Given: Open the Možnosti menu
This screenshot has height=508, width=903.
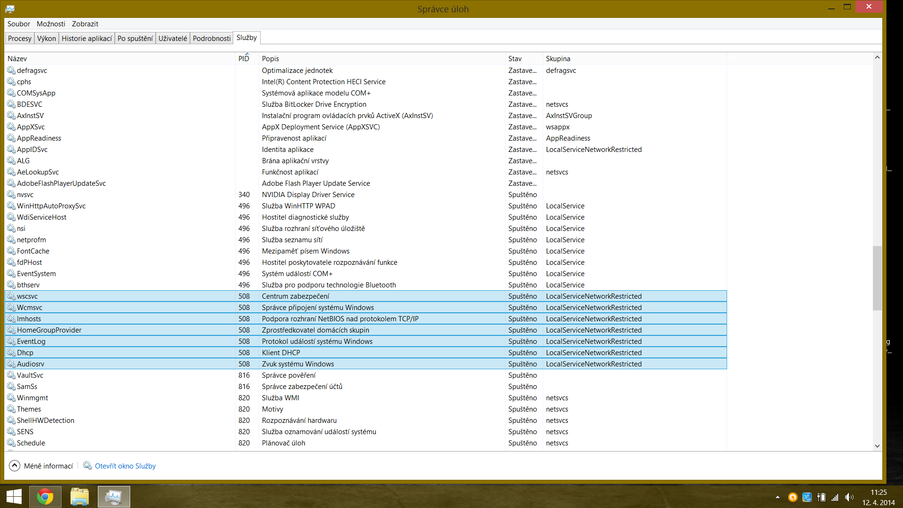Looking at the screenshot, I should tap(51, 24).
